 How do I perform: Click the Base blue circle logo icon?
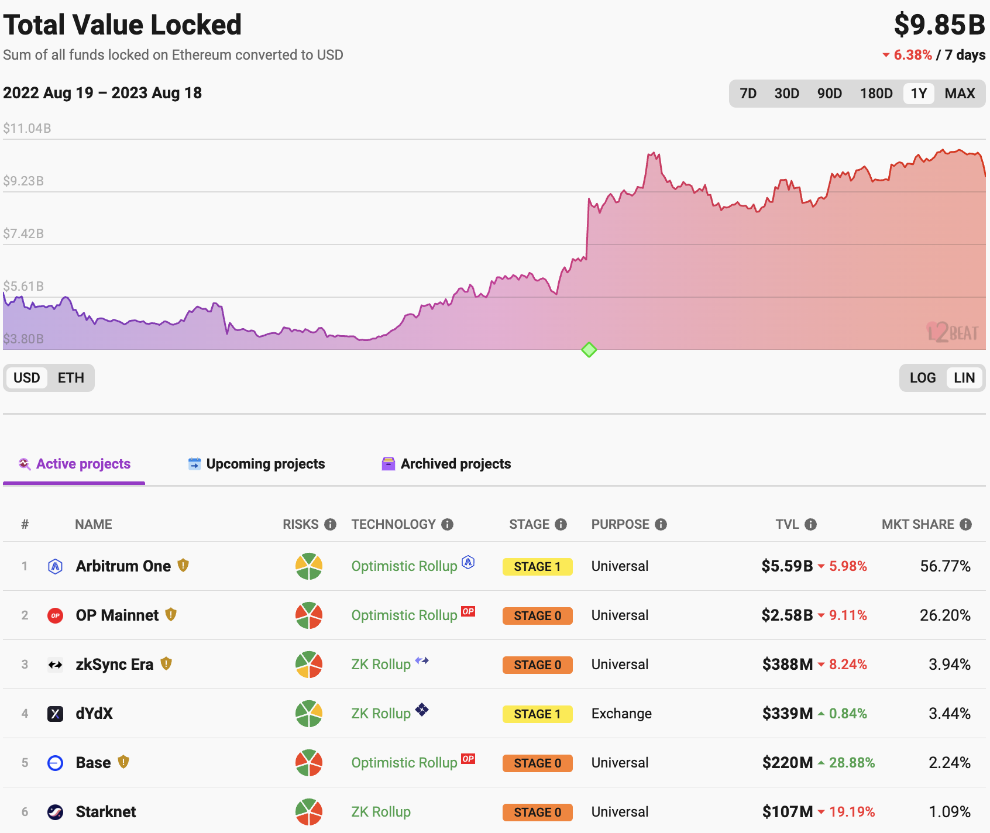coord(55,763)
